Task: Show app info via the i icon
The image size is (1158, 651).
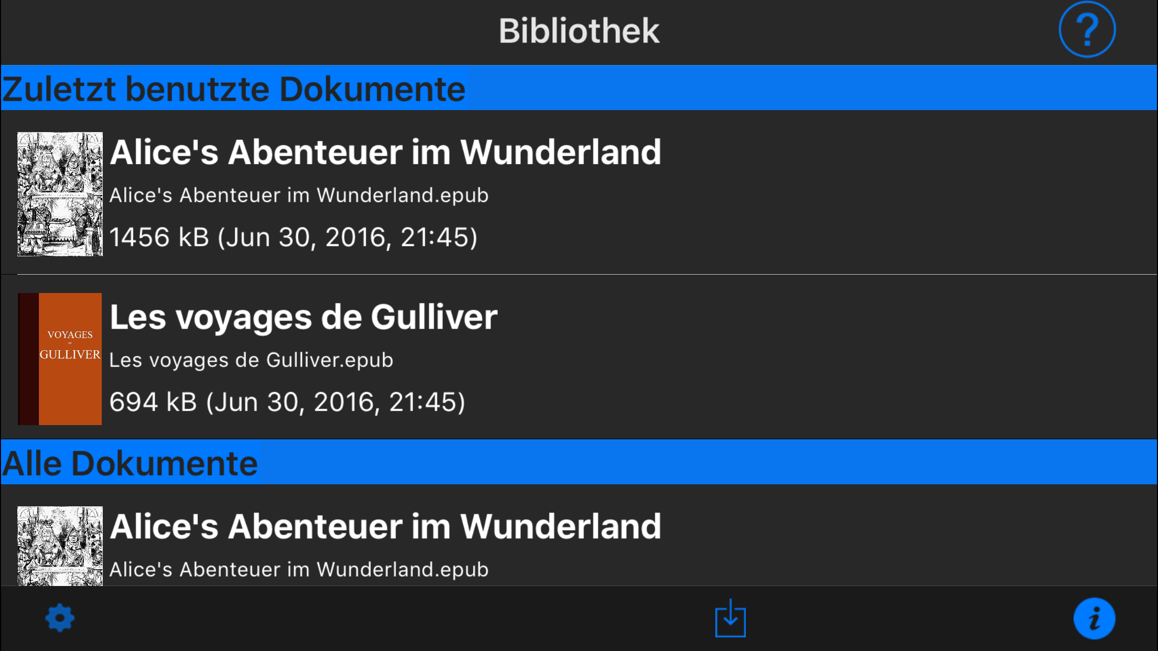Action: 1094,619
